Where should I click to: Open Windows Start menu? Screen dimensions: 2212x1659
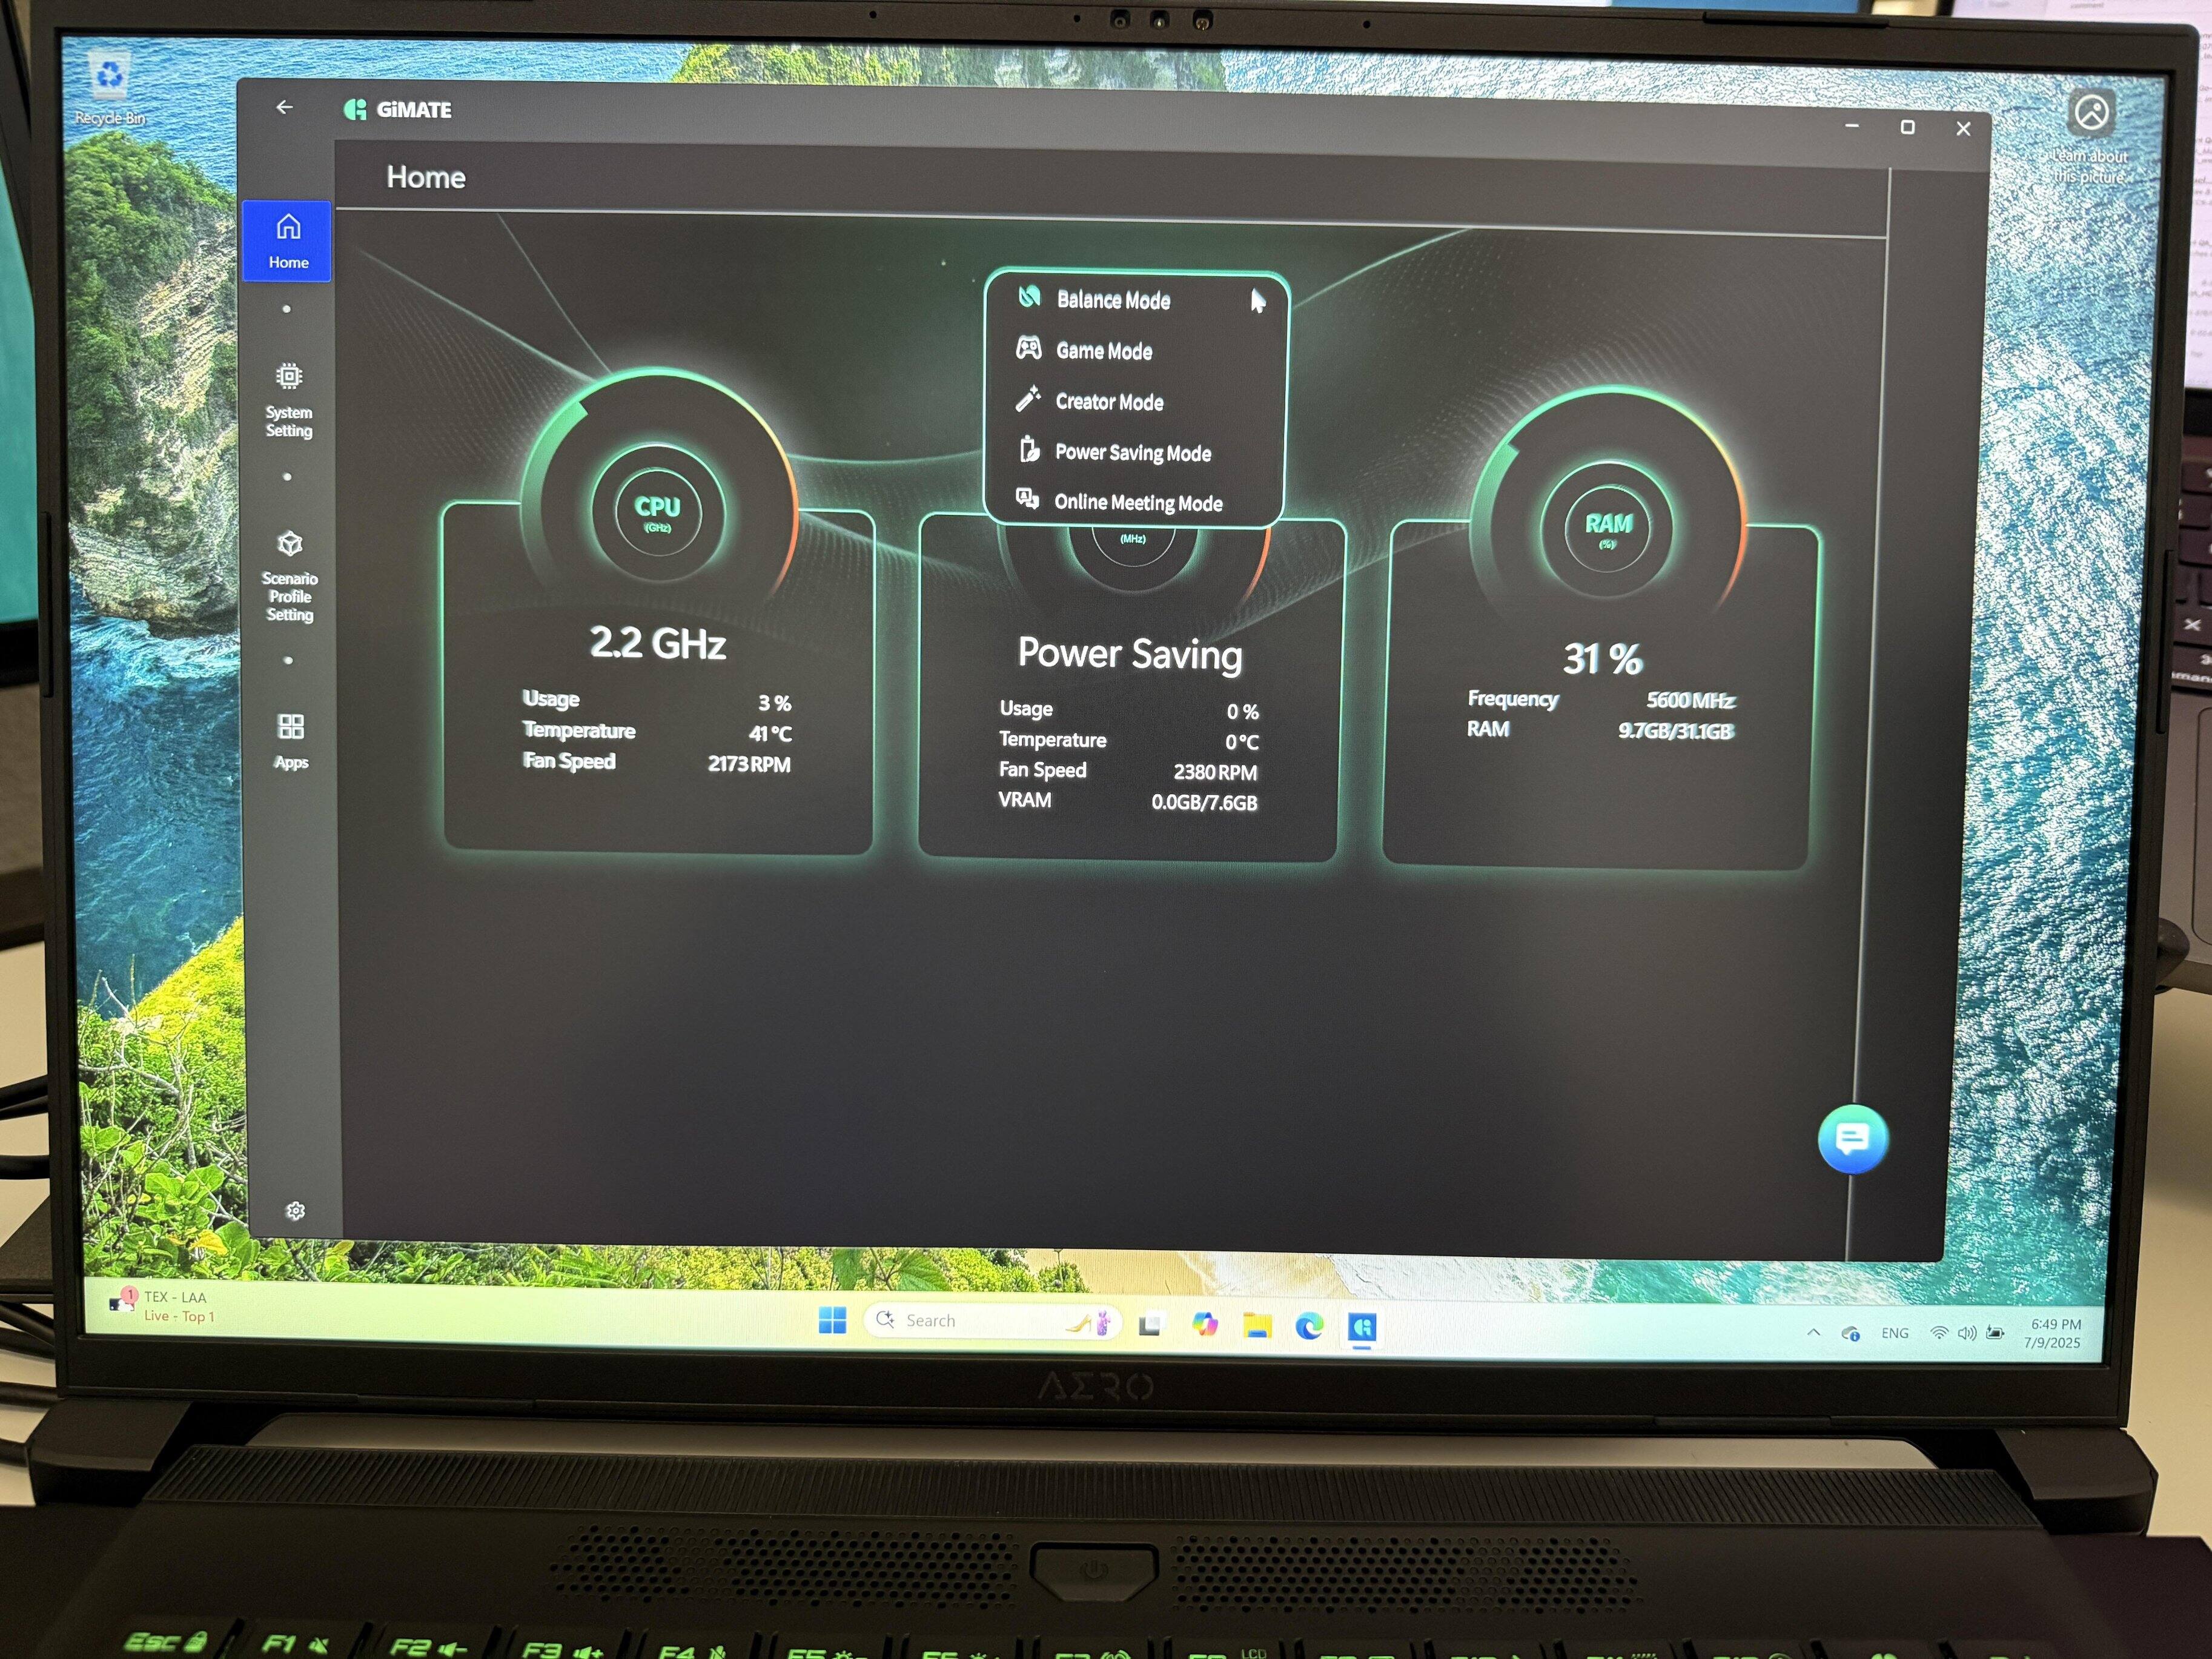(x=832, y=1321)
